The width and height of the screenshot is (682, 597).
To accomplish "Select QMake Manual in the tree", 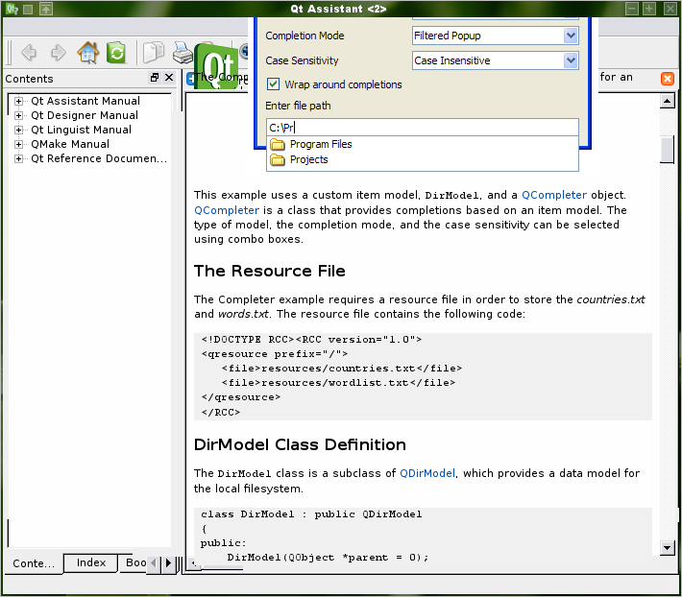I will coord(70,144).
